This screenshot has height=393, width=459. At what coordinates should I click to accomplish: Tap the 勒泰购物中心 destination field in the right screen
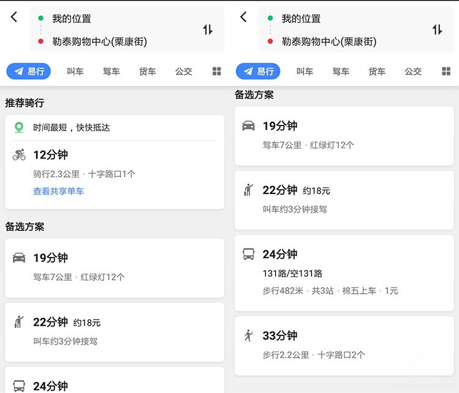tap(329, 42)
